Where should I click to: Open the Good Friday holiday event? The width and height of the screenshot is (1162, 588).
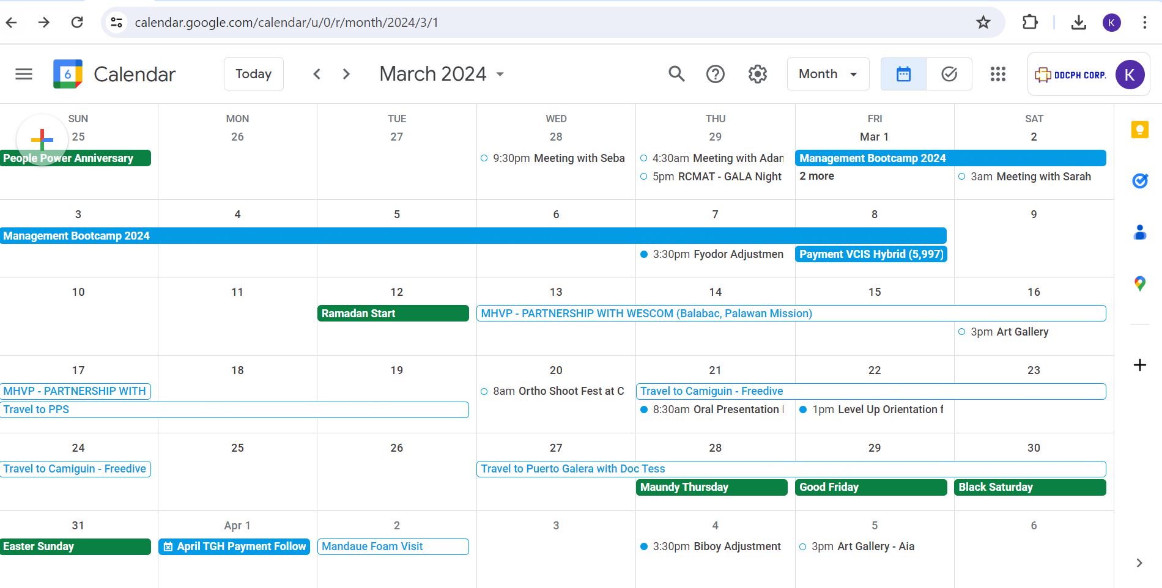[x=870, y=487]
